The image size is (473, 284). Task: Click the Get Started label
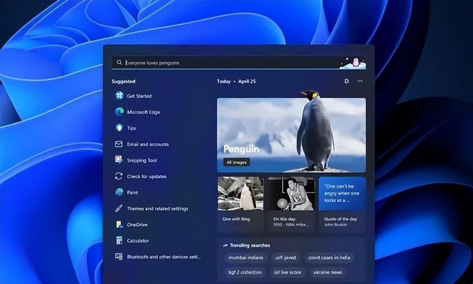[x=139, y=96]
